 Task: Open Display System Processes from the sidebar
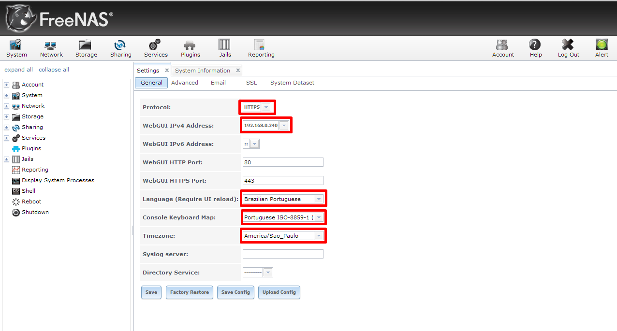click(58, 181)
